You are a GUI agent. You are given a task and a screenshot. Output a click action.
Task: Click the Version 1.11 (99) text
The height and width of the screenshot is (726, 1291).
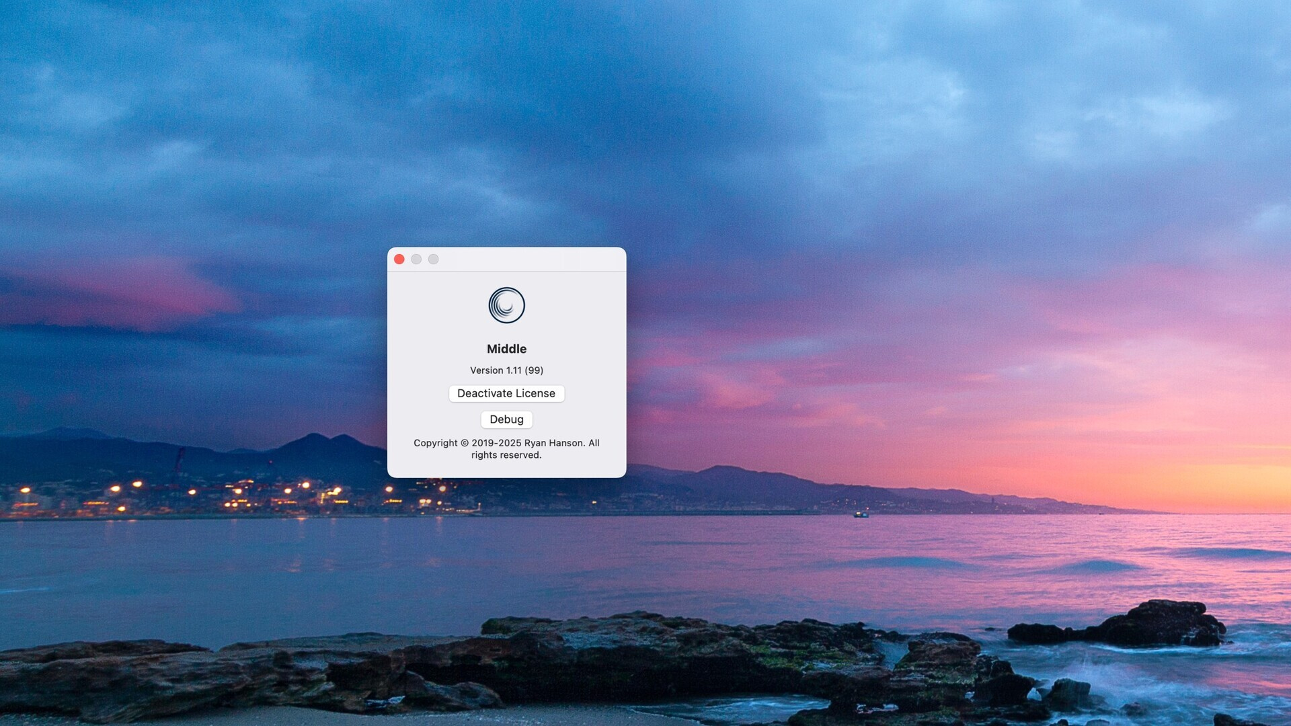(x=506, y=370)
